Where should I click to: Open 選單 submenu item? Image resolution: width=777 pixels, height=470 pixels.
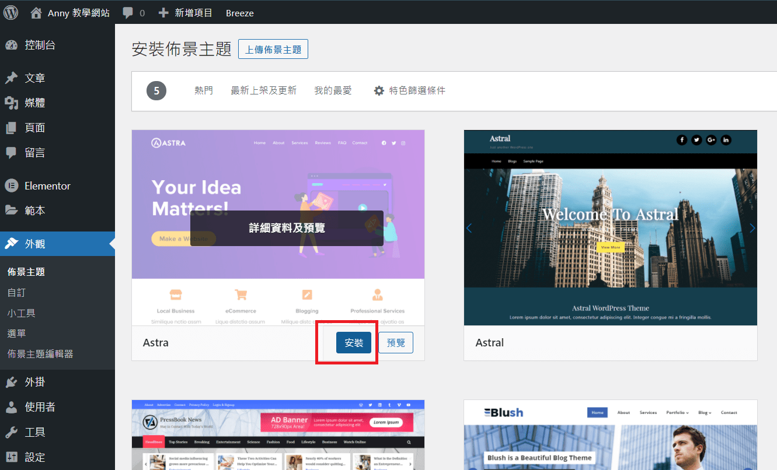16,333
